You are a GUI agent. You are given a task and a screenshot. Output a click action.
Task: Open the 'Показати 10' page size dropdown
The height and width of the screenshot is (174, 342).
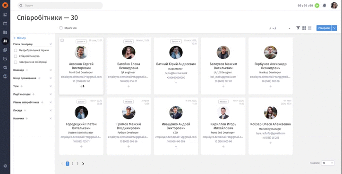point(328,163)
